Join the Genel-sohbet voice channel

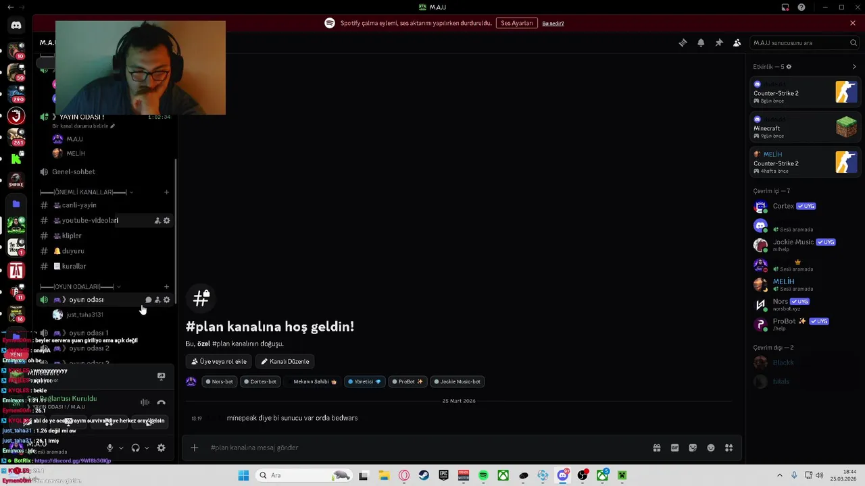point(105,171)
